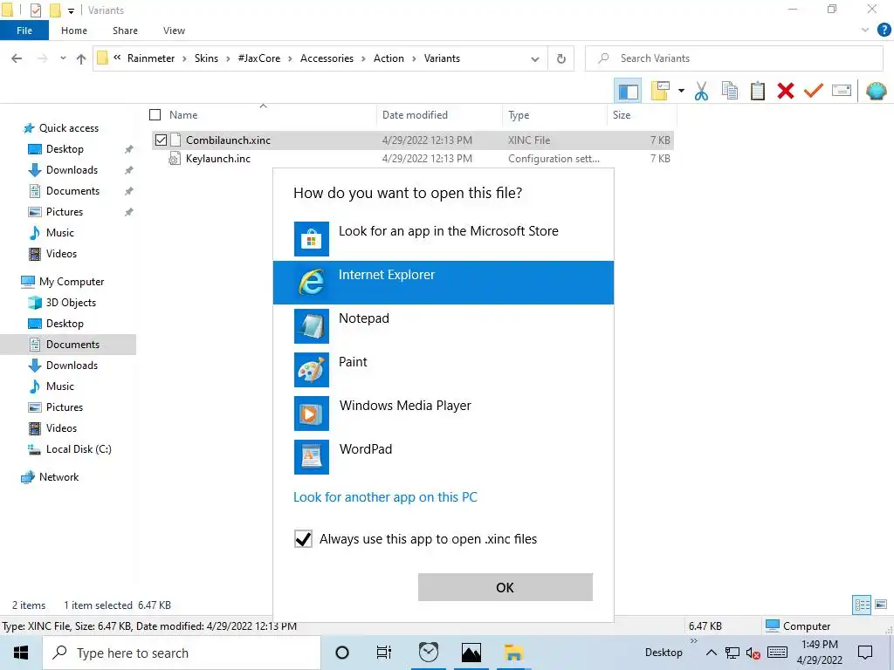Click the Rainmeter breadcrumb in address bar

point(150,58)
